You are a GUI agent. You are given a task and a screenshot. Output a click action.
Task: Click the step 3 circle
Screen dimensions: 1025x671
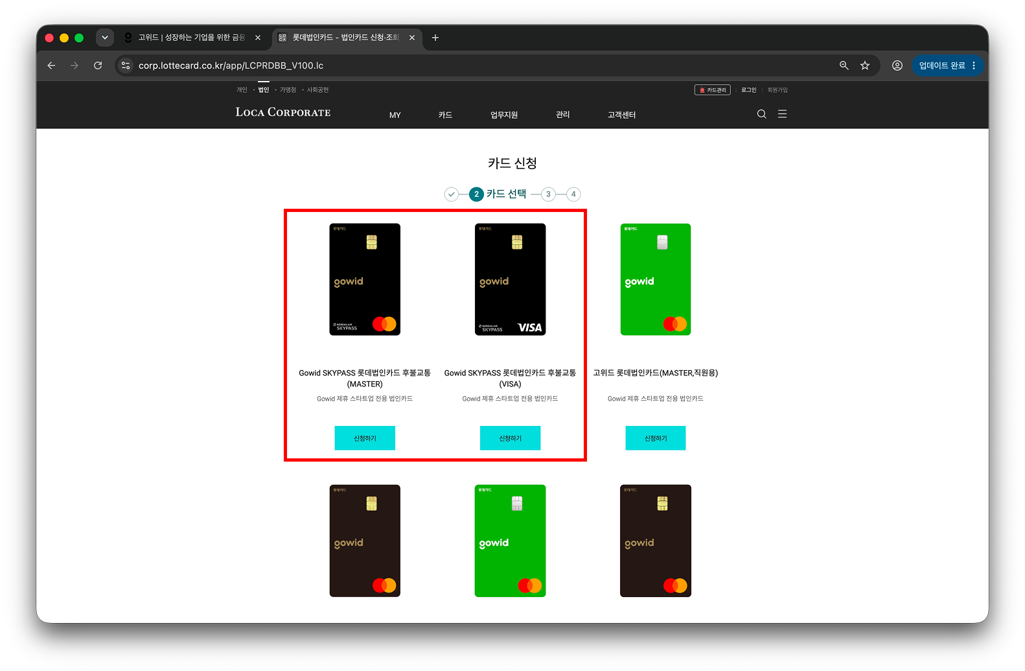coord(548,194)
